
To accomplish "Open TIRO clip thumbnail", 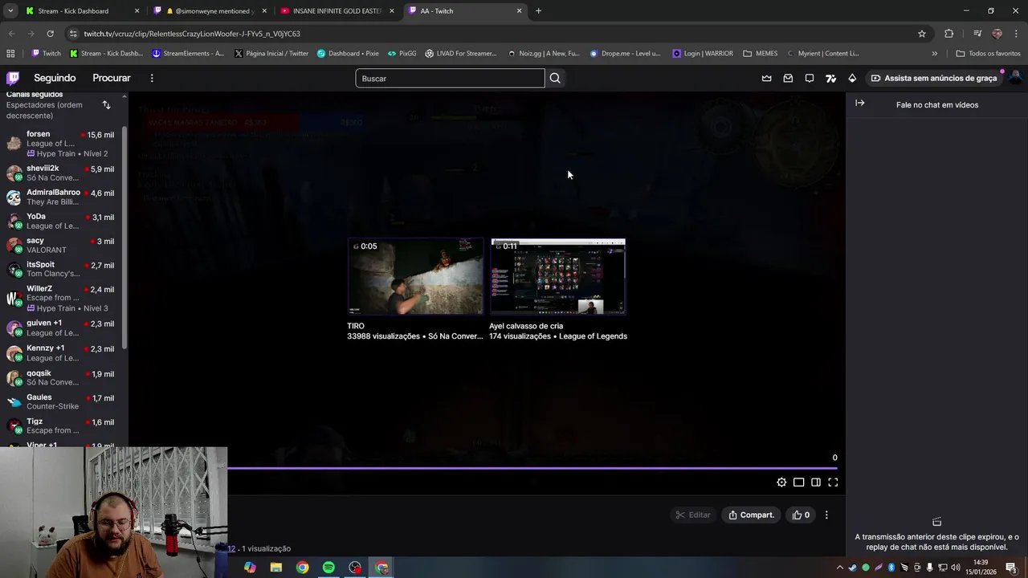I will tap(415, 276).
